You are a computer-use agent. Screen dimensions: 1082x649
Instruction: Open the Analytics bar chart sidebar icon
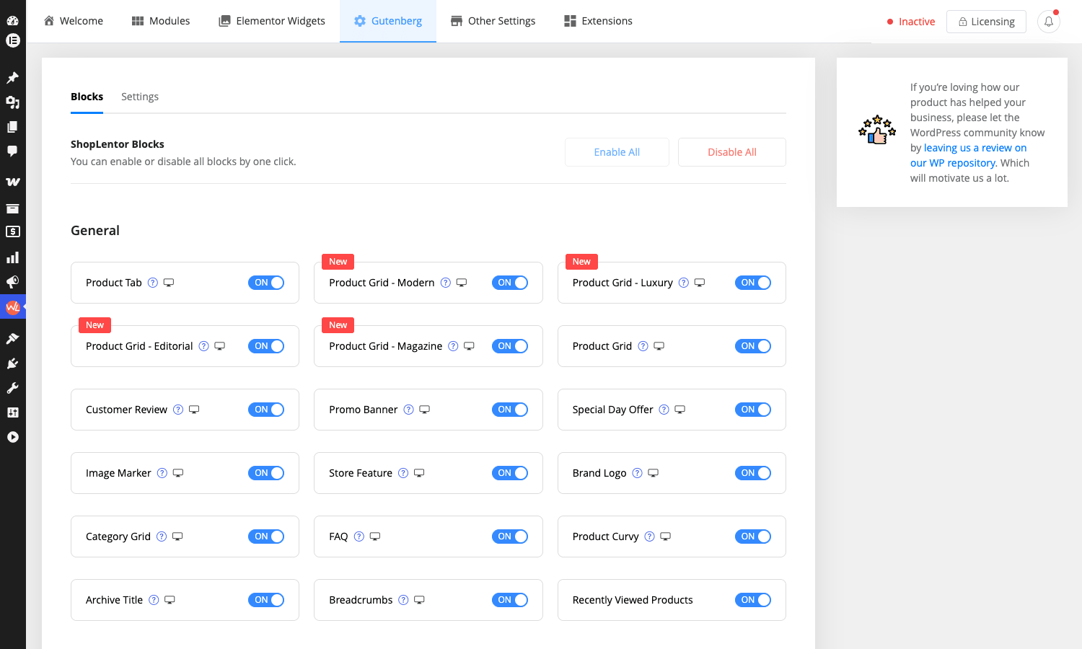pyautogui.click(x=13, y=257)
